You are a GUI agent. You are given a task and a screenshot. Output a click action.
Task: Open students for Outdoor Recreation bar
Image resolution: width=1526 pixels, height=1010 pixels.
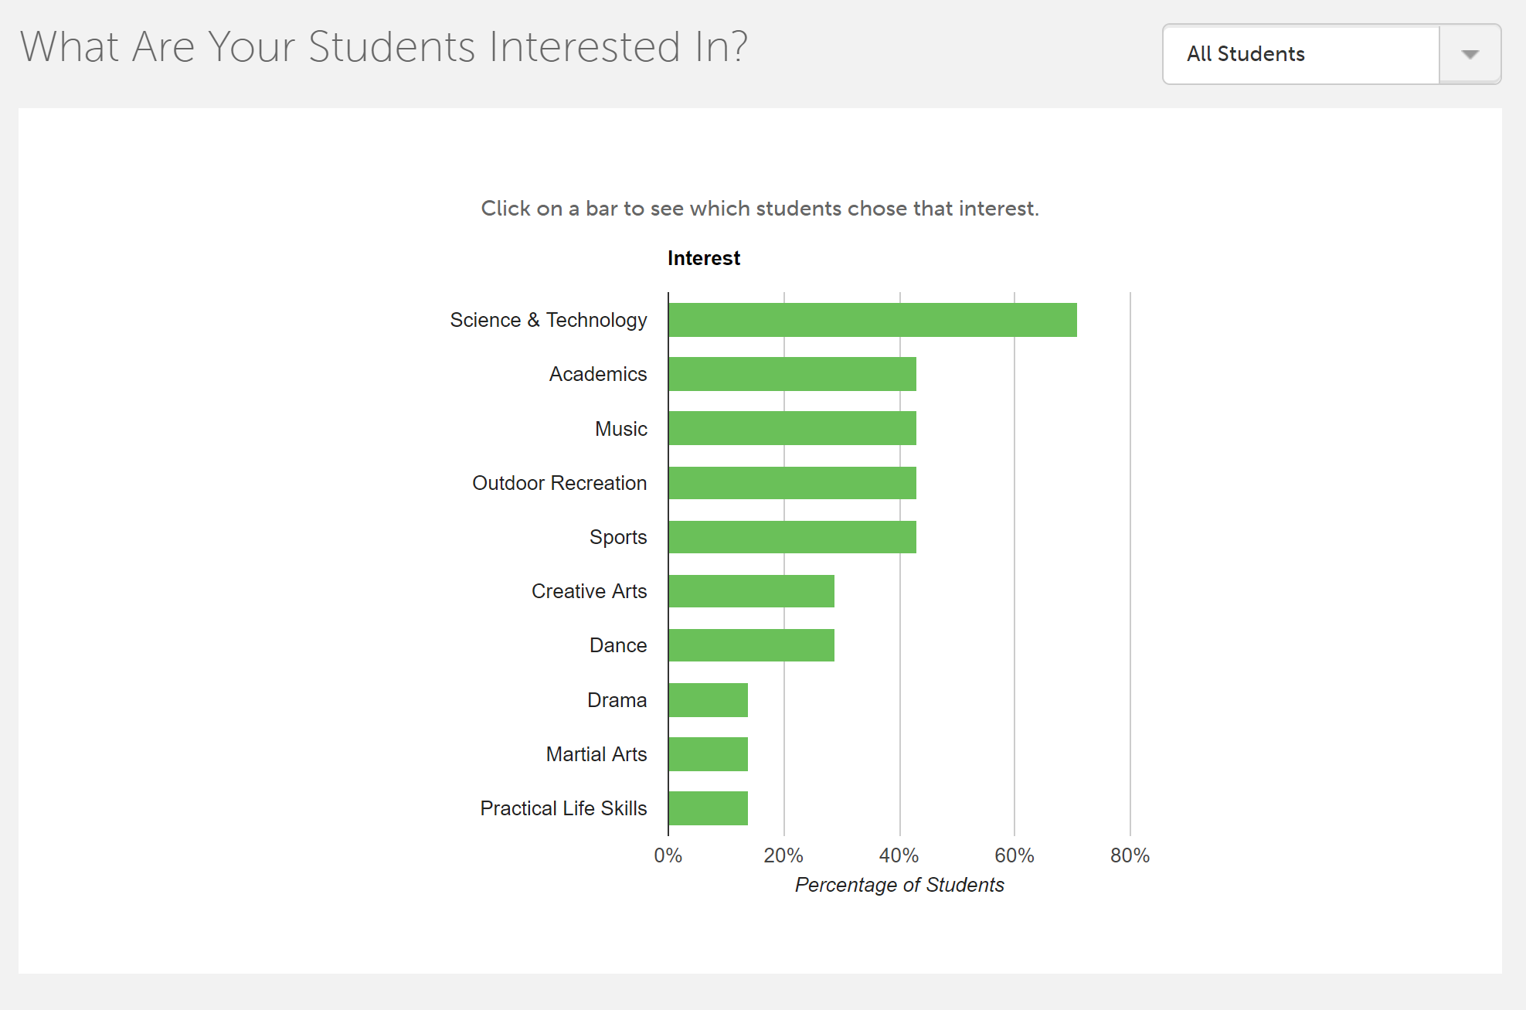(792, 483)
